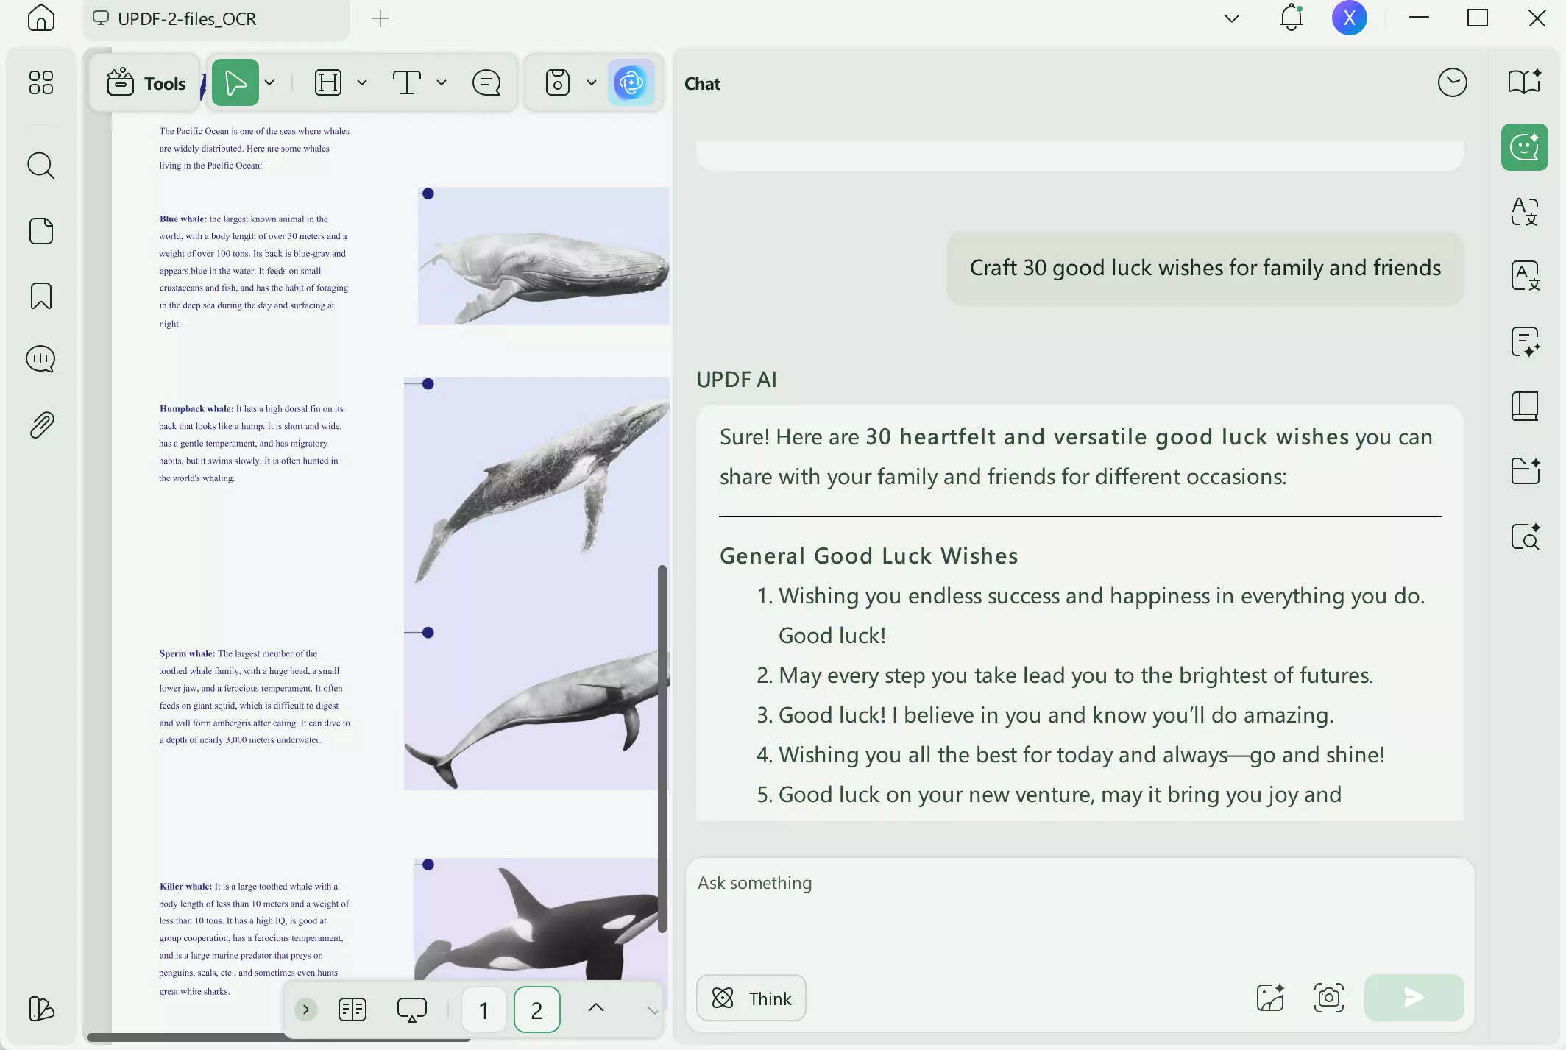The height and width of the screenshot is (1050, 1566).
Task: Click the camera capture icon in chat box
Action: point(1329,998)
